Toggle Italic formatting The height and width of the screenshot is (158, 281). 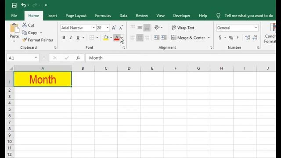coord(71,37)
